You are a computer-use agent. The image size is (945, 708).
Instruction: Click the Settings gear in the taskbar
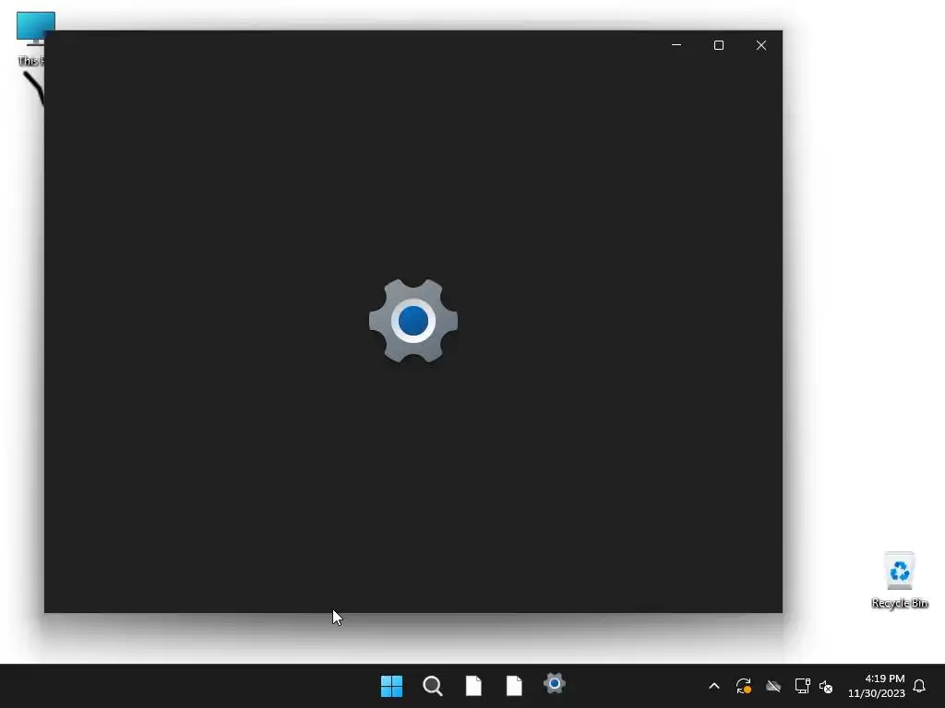point(555,684)
